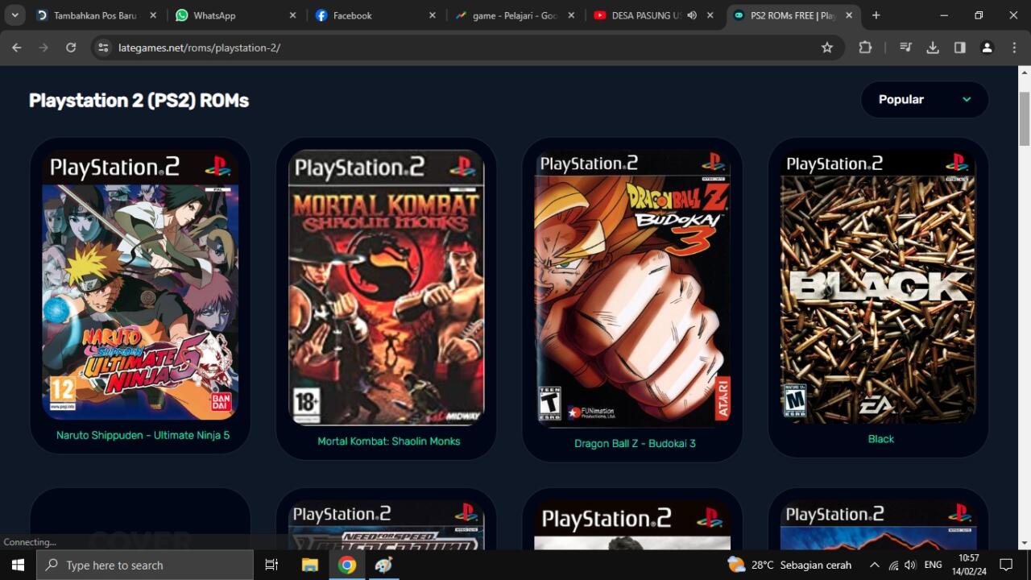Expand hidden icons chevron in the taskbar tray

click(874, 564)
